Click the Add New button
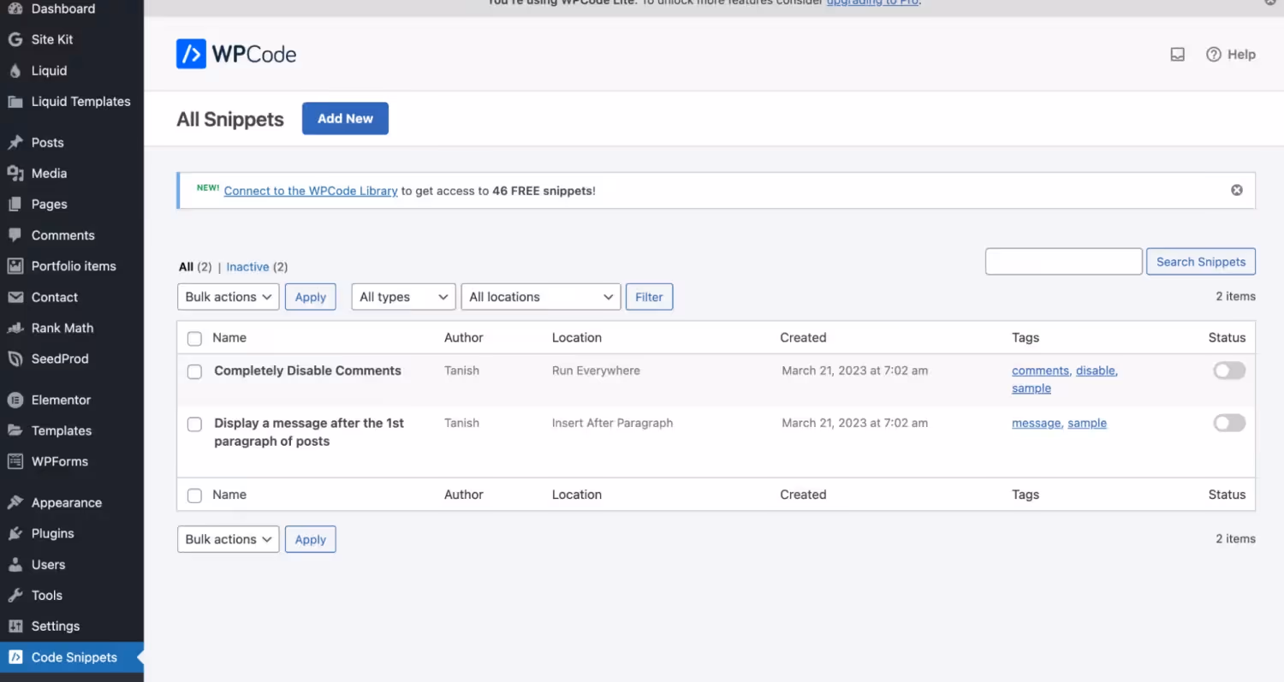Image resolution: width=1284 pixels, height=682 pixels. (x=345, y=119)
